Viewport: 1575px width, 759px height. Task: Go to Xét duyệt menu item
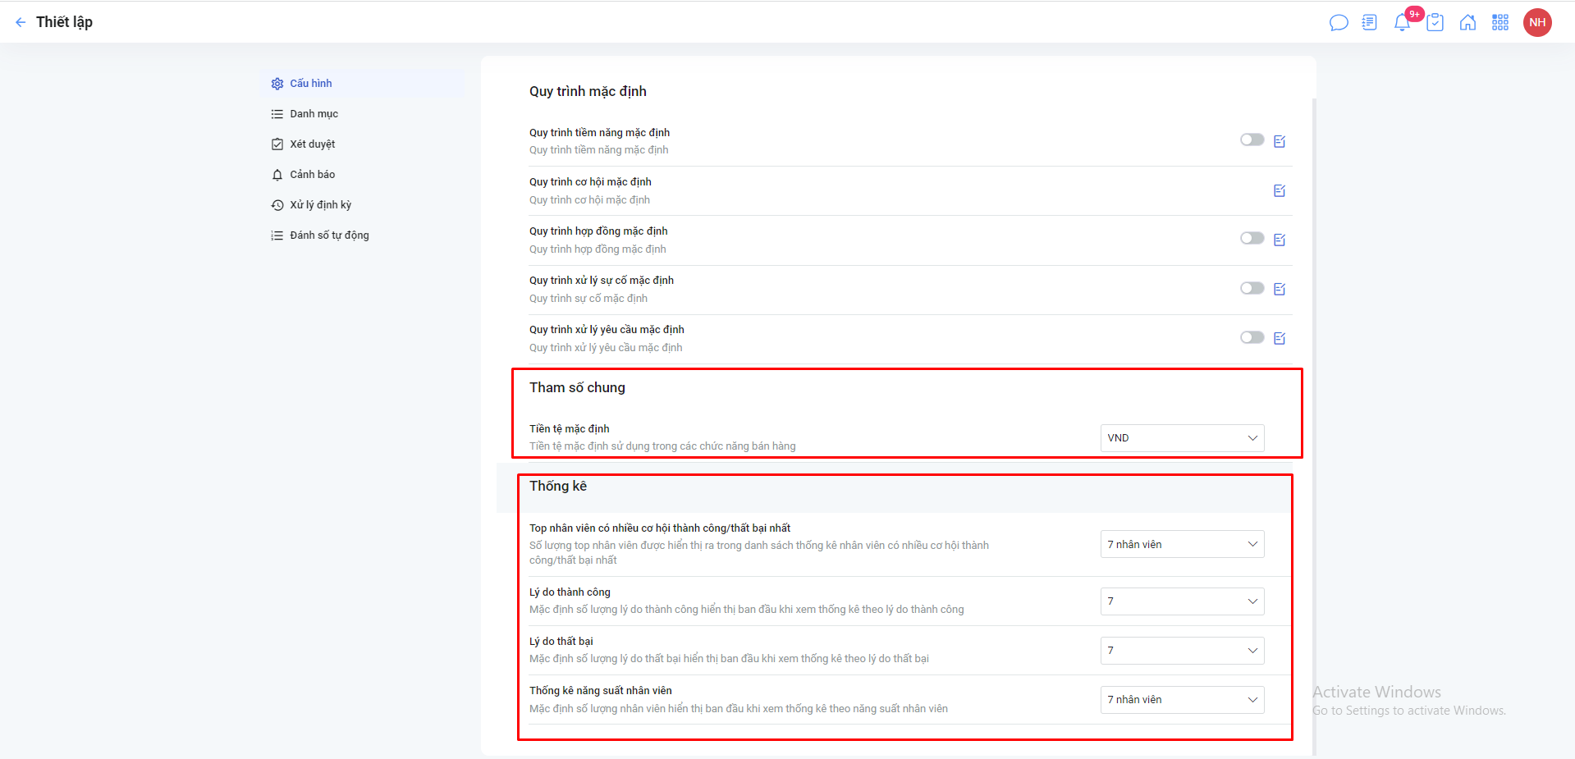click(312, 144)
